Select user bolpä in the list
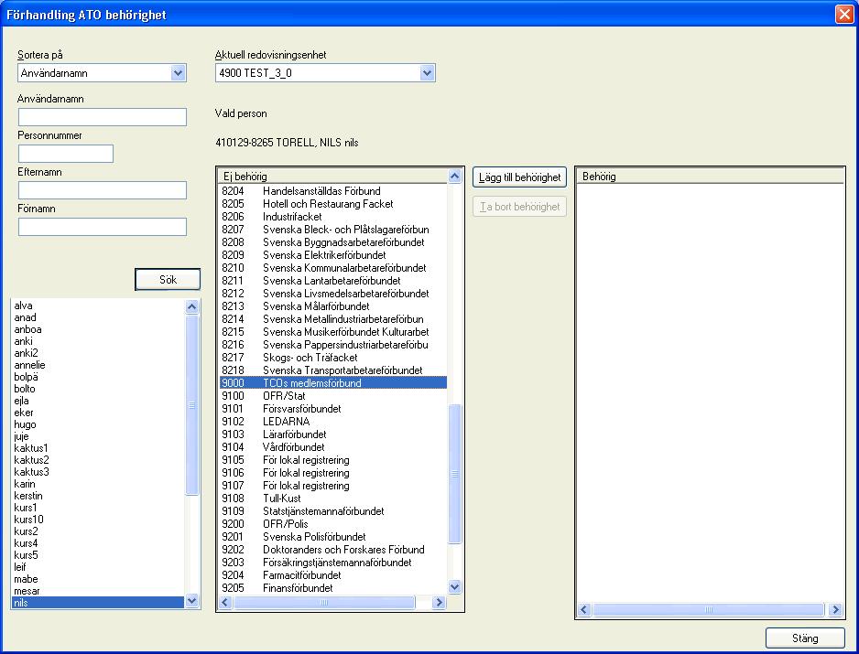The height and width of the screenshot is (654, 859). click(x=97, y=377)
